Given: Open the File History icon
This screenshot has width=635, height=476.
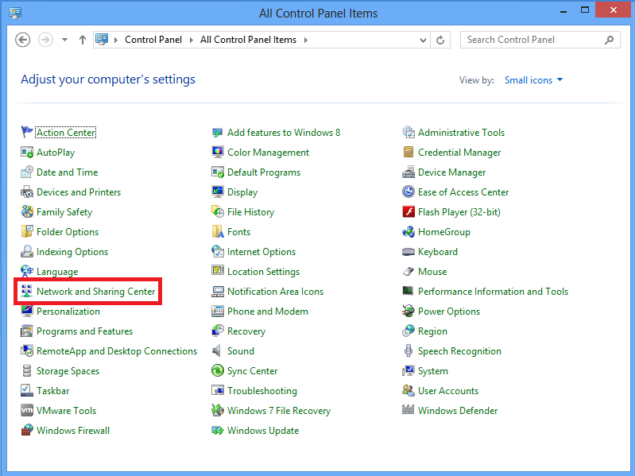Looking at the screenshot, I should click(x=218, y=211).
